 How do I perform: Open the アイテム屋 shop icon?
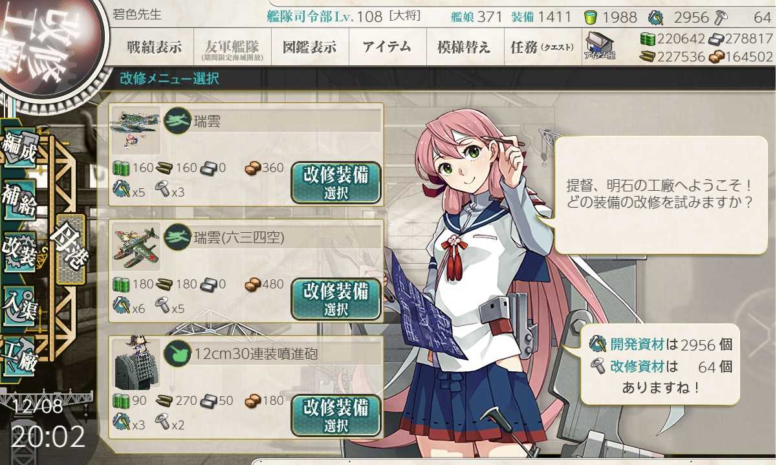[599, 47]
